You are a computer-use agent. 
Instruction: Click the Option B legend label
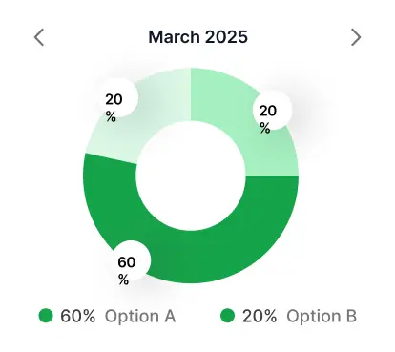tap(322, 317)
